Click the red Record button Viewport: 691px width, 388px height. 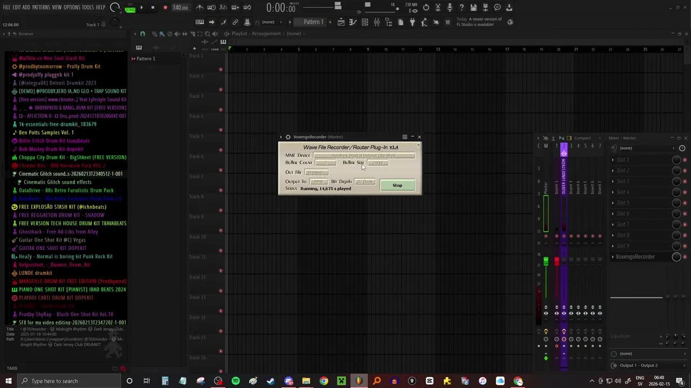pyautogui.click(x=165, y=8)
